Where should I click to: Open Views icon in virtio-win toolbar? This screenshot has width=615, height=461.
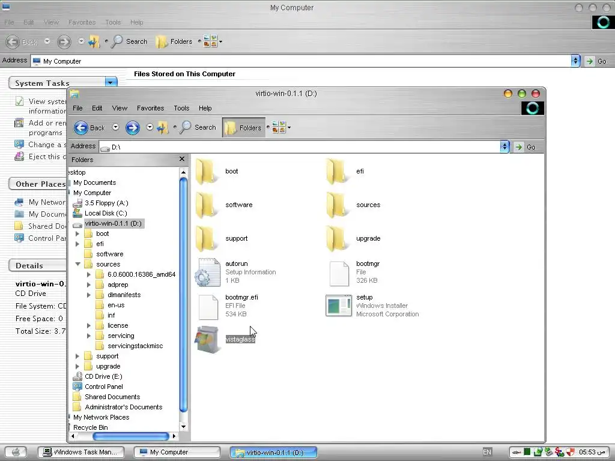click(279, 127)
